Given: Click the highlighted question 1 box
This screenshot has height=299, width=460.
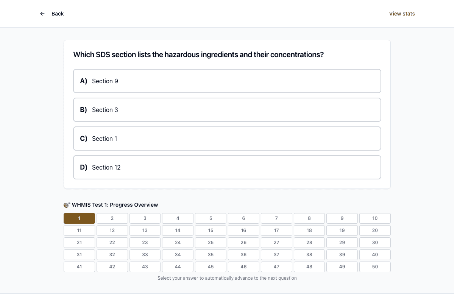Looking at the screenshot, I should 79,218.
